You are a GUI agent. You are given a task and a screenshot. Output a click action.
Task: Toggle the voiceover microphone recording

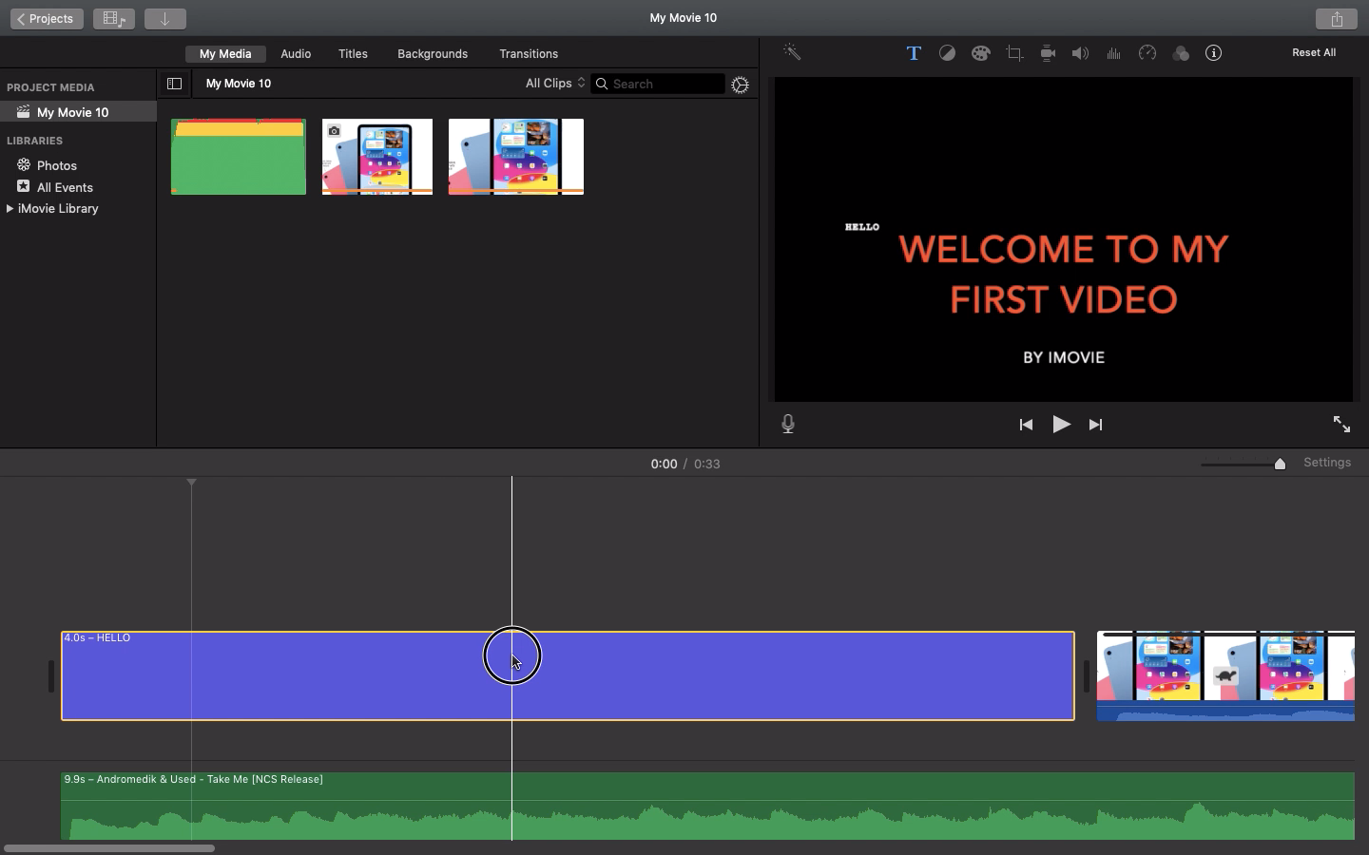pos(788,425)
